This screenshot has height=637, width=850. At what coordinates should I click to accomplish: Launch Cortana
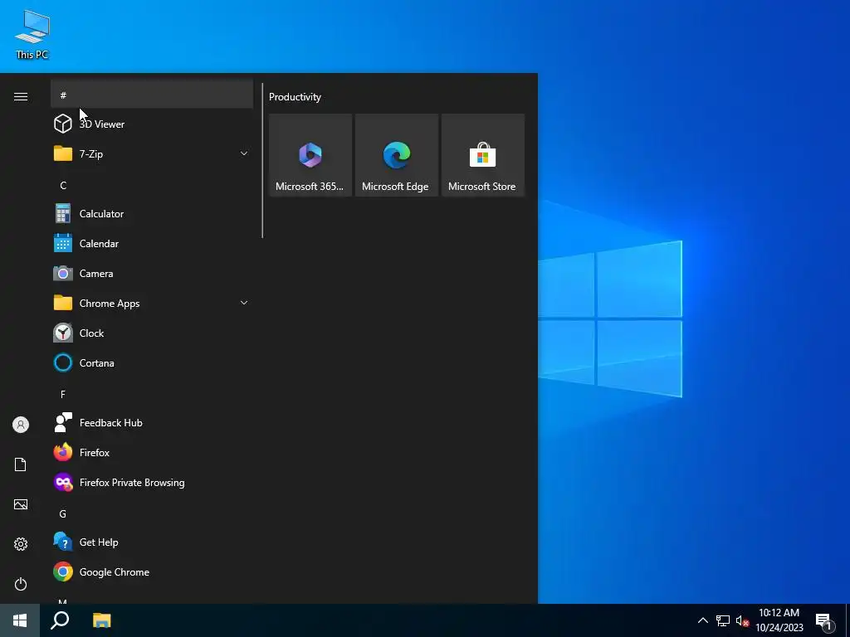(152, 363)
